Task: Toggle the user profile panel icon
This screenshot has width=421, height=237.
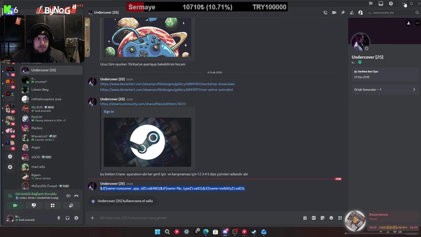Action: pyautogui.click(x=360, y=13)
